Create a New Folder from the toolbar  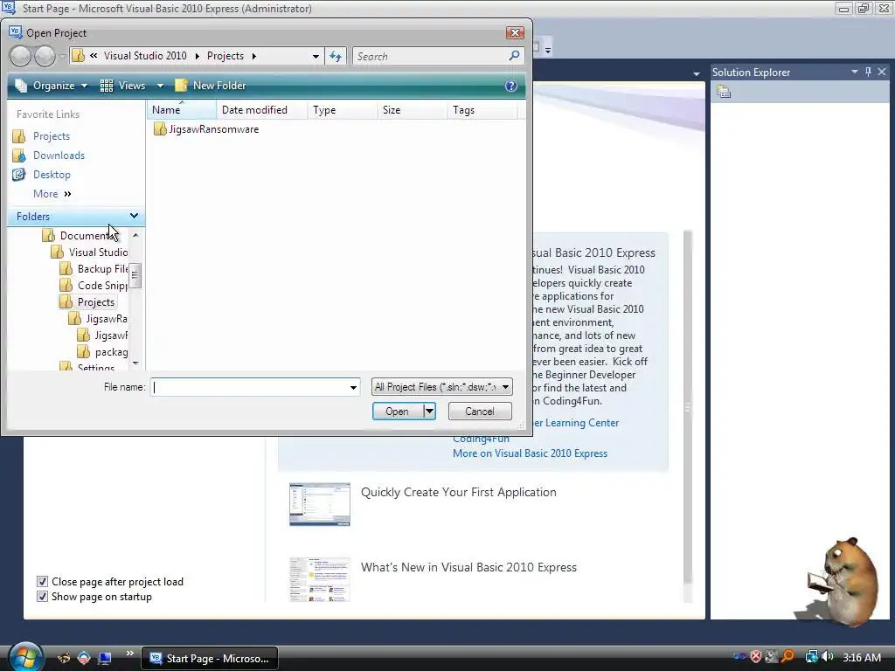pos(210,86)
